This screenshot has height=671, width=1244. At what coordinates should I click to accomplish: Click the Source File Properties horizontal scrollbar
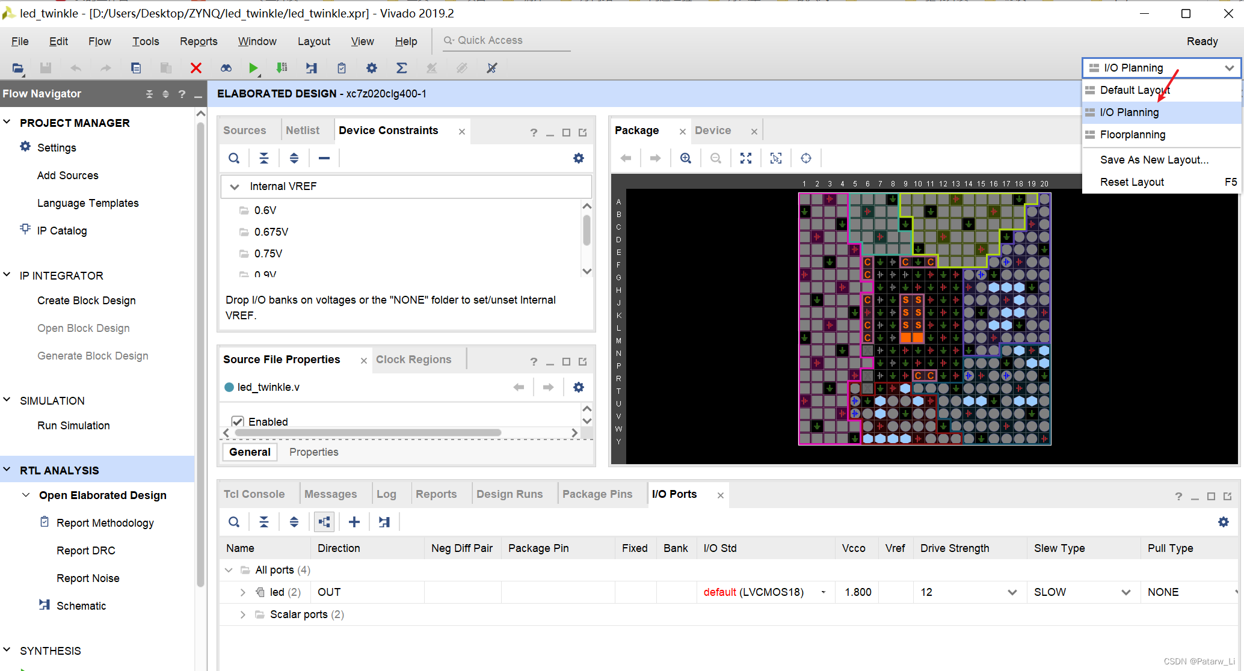(x=368, y=433)
